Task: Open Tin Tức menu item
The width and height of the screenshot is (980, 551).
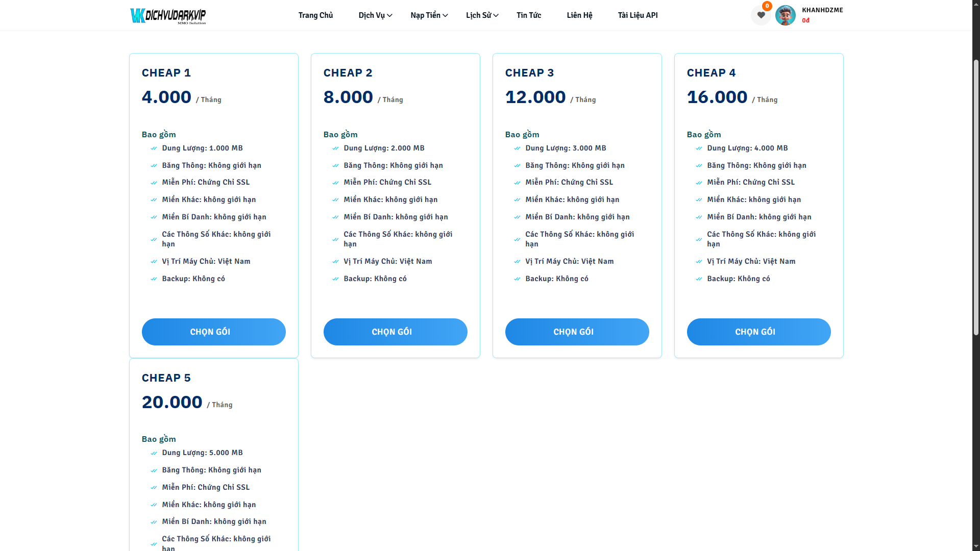Action: 528,15
